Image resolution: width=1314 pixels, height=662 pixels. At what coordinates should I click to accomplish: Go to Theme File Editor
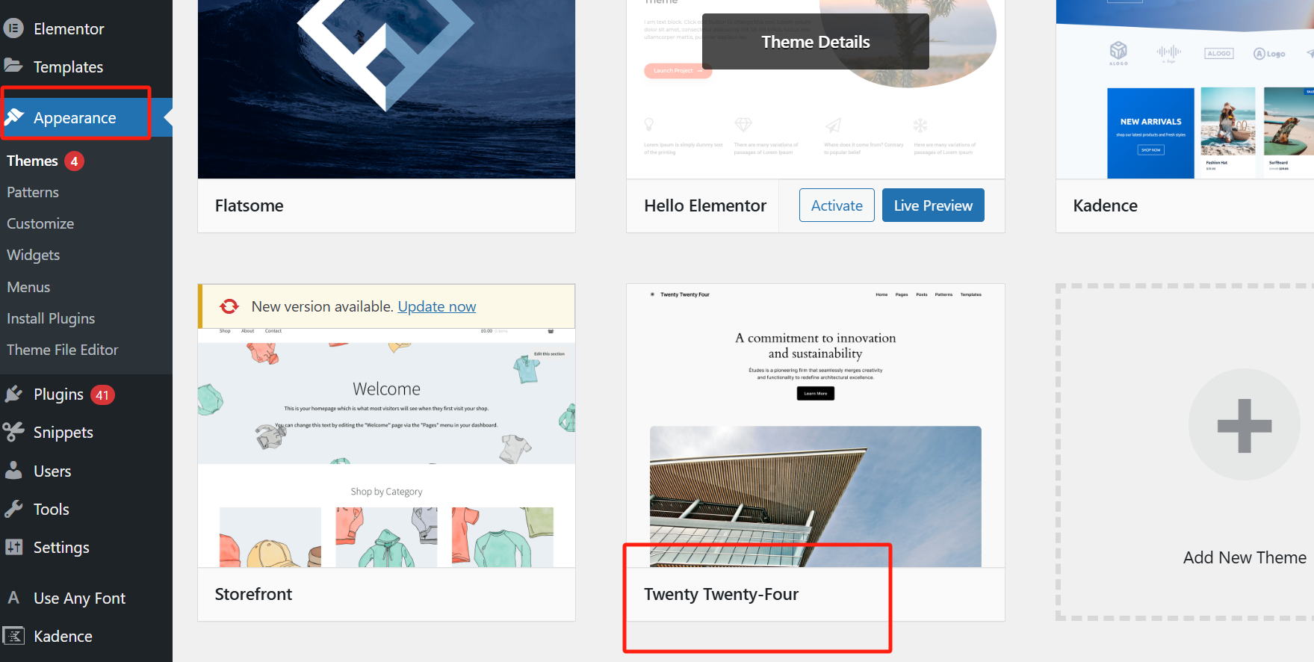63,350
